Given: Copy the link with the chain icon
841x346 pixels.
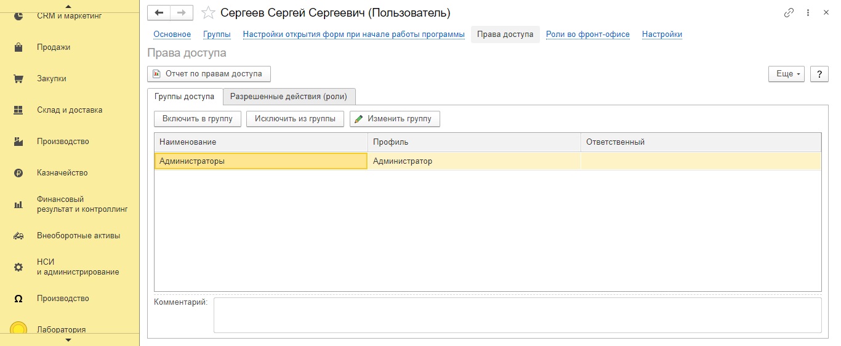Looking at the screenshot, I should click(x=789, y=12).
